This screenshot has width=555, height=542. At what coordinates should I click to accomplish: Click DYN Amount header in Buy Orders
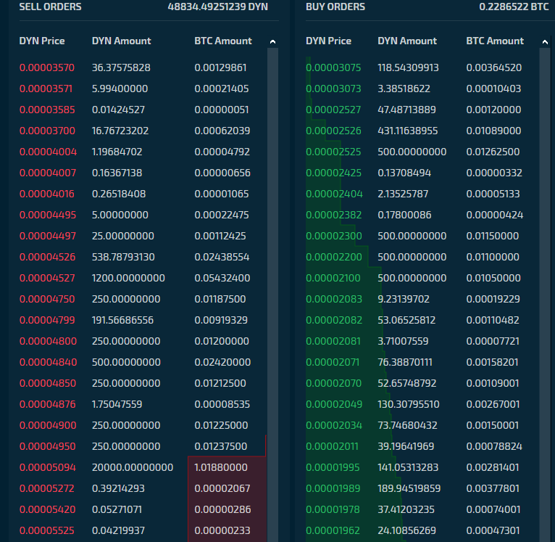(x=407, y=41)
